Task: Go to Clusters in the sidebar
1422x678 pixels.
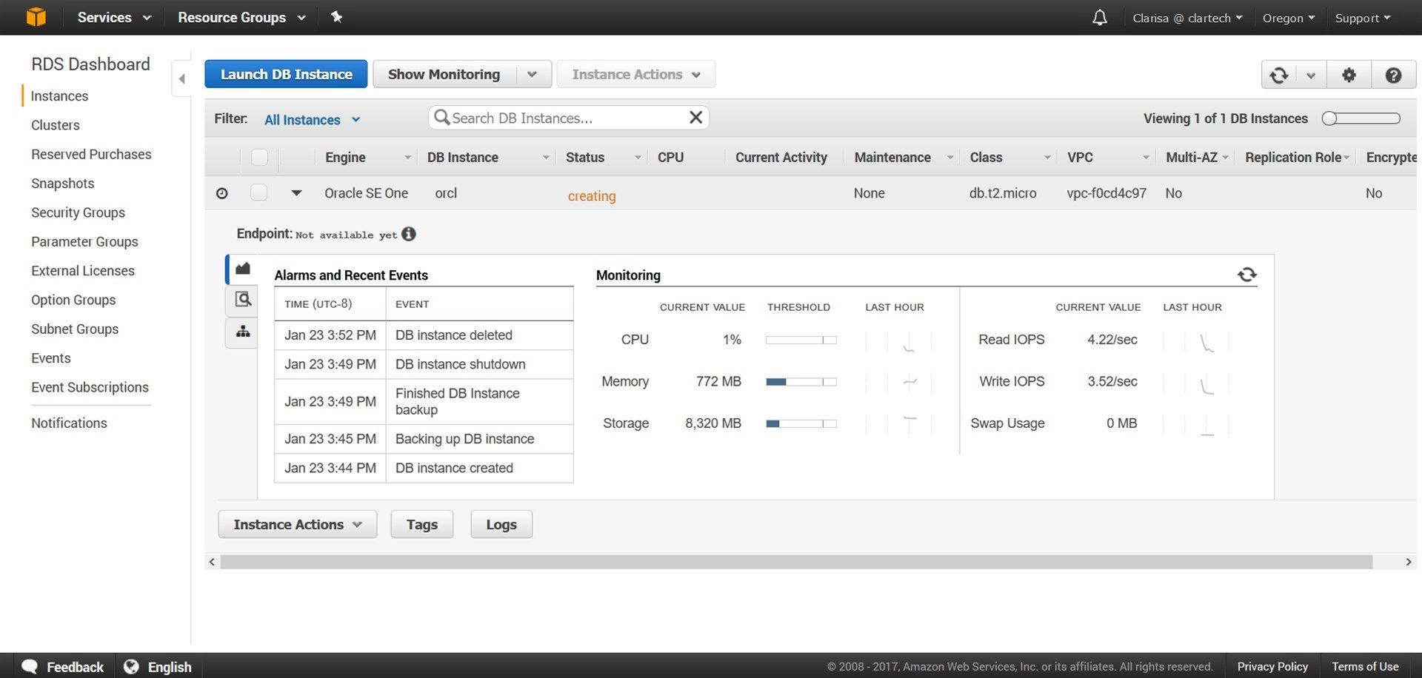Action: [x=56, y=125]
